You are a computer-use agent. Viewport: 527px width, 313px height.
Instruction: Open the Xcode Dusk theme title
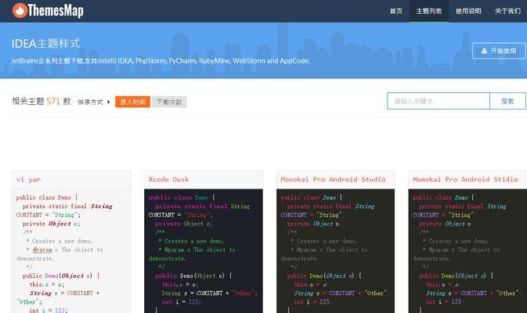point(168,179)
